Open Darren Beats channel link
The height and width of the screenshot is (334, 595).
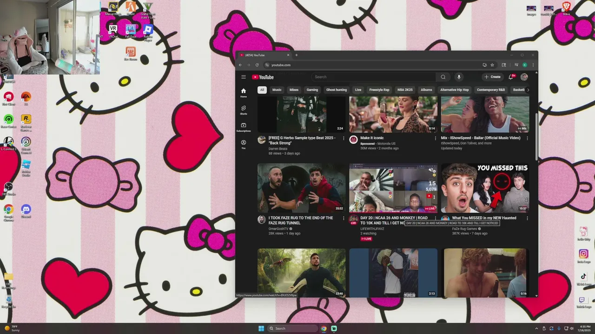(278, 148)
